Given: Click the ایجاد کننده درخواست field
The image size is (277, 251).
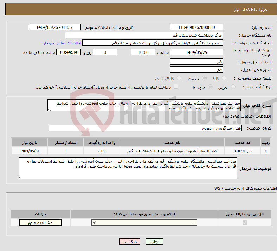Looking at the screenshot, I should [x=153, y=43].
